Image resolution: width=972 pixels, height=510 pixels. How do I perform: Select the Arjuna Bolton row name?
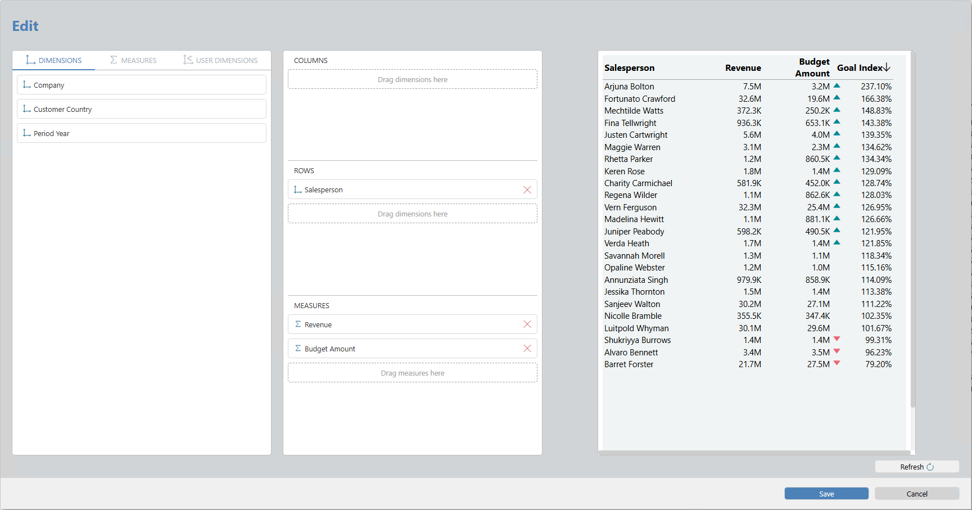[629, 87]
